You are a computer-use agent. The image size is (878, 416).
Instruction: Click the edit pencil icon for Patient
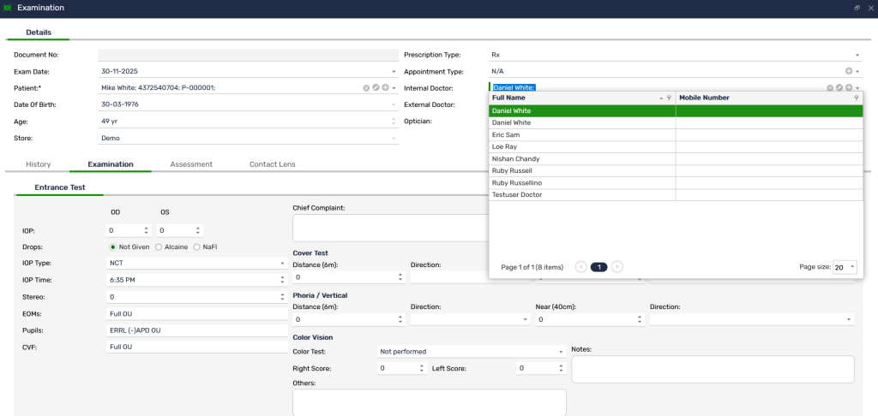(376, 87)
